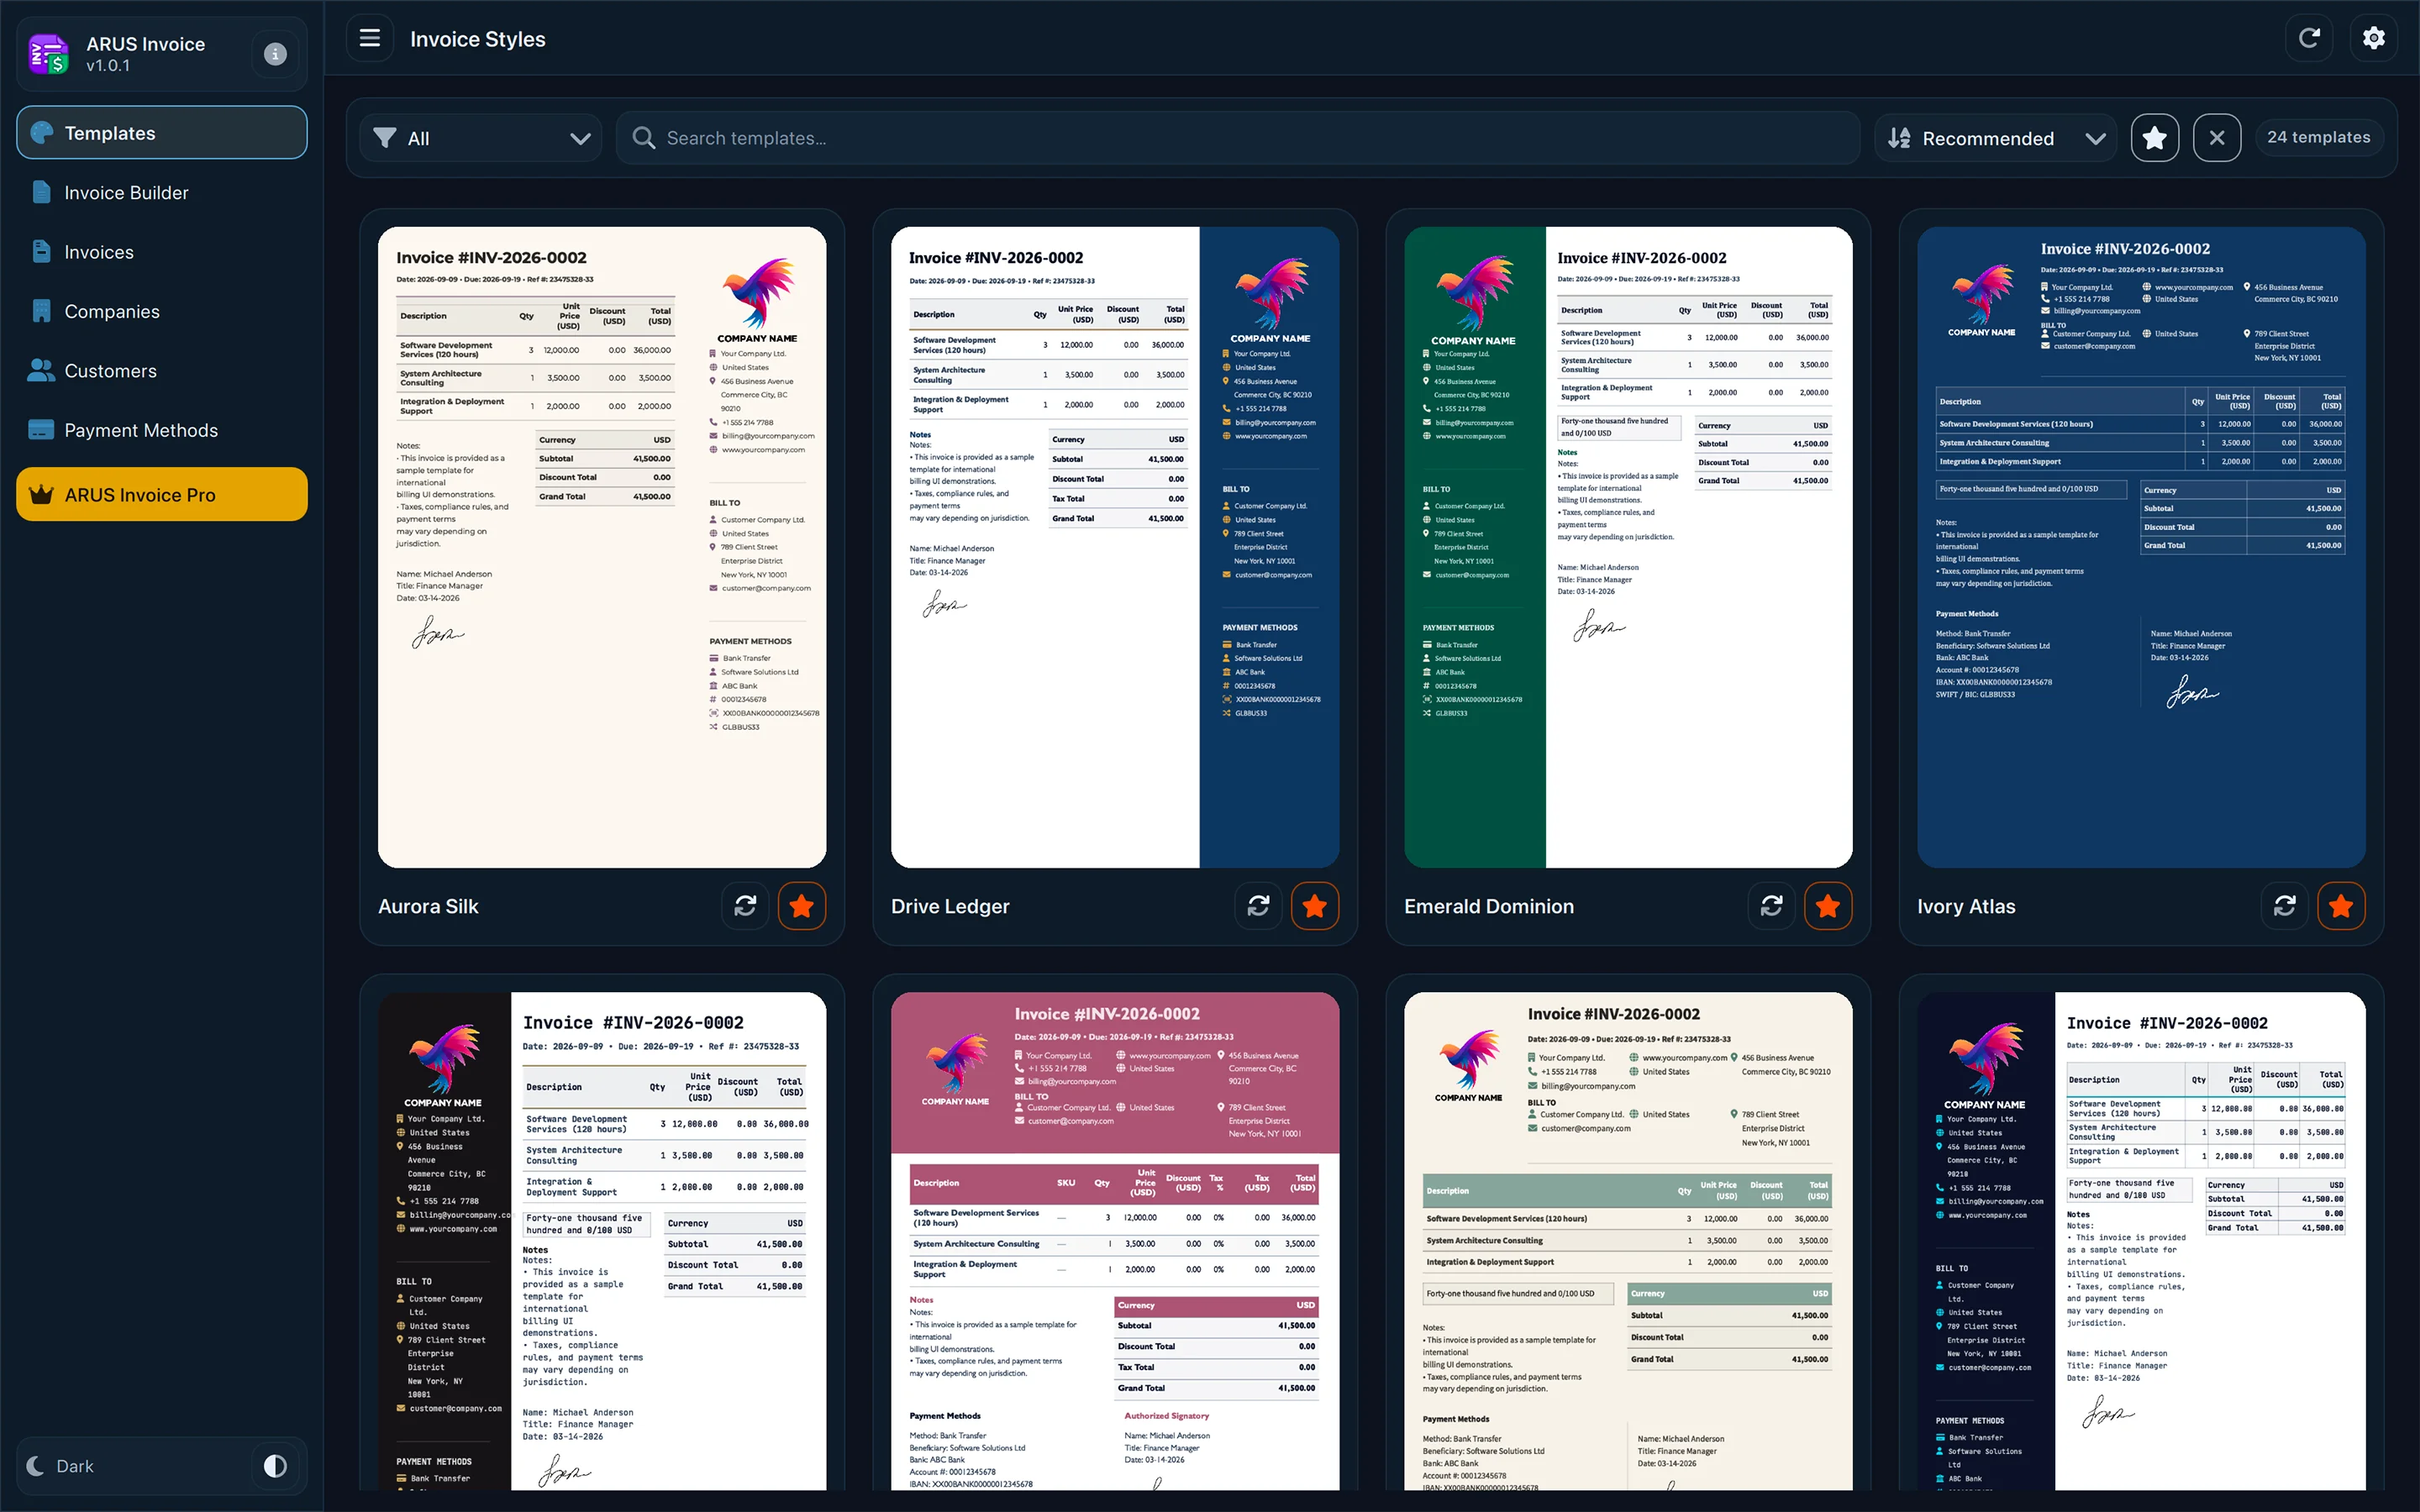Screen dimensions: 2420x1512
Task: Open the Customers page
Action: [x=109, y=370]
